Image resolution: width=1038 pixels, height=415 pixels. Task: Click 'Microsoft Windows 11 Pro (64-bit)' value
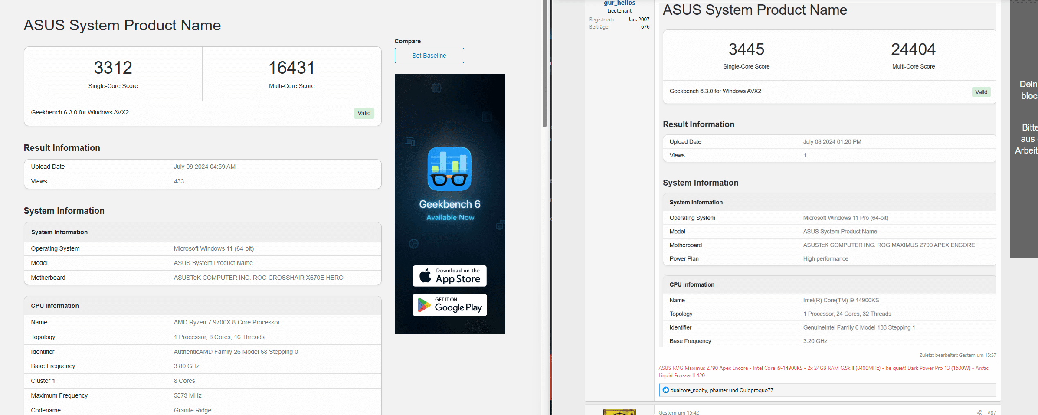point(845,218)
